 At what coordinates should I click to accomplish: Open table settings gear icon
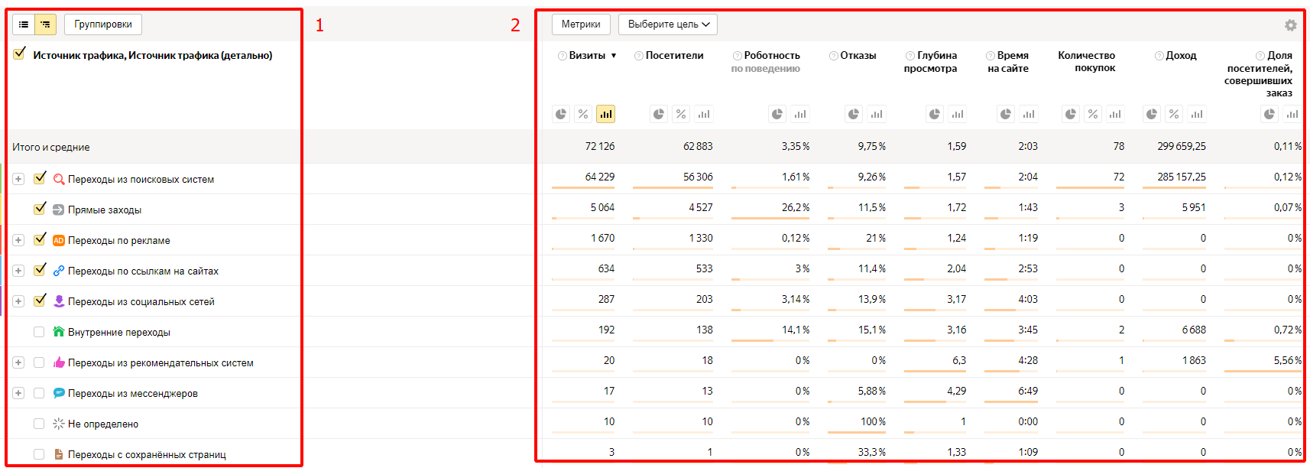tap(1291, 25)
